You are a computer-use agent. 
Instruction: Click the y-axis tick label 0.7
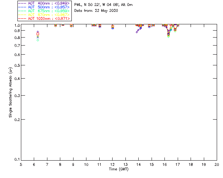tap(17, 46)
